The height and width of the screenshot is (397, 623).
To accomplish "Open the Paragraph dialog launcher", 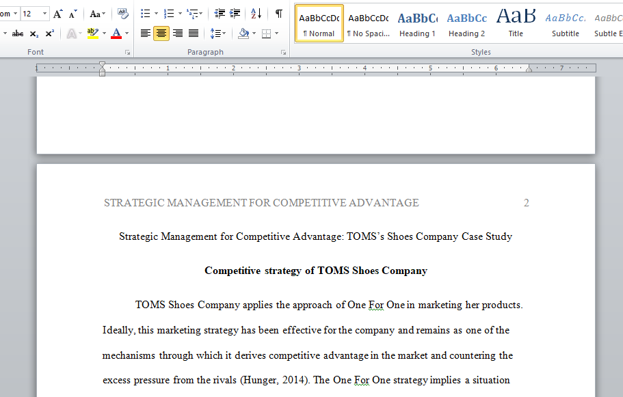I will click(283, 52).
